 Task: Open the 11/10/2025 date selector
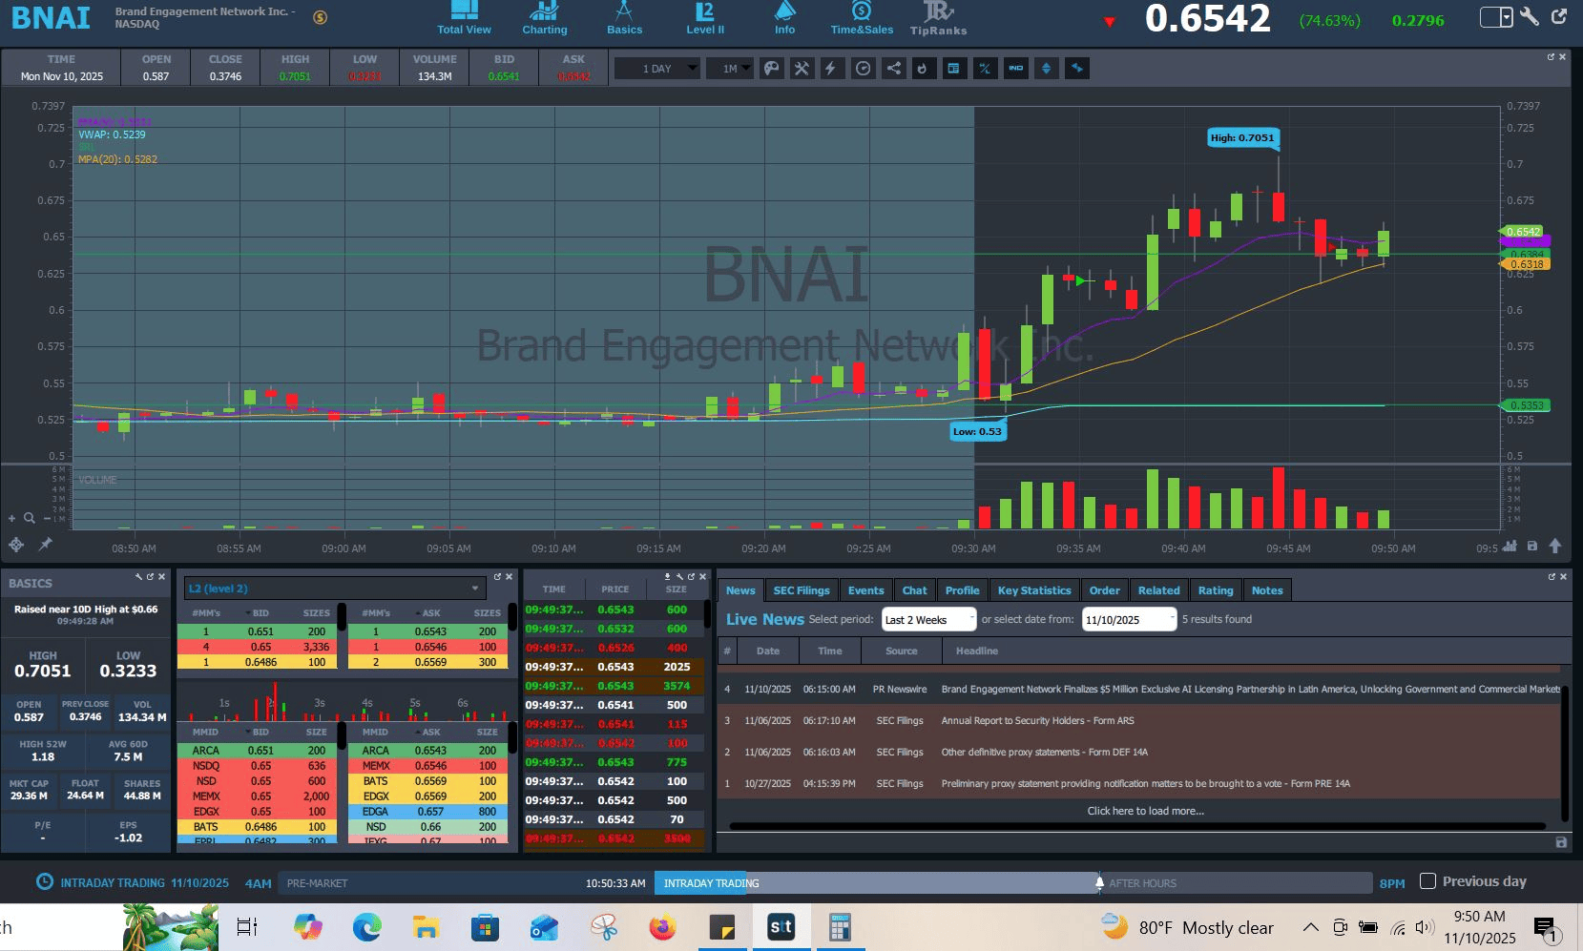click(1130, 620)
